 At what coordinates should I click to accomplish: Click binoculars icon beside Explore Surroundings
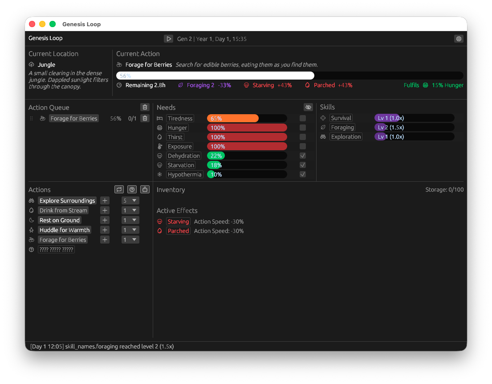coord(31,200)
